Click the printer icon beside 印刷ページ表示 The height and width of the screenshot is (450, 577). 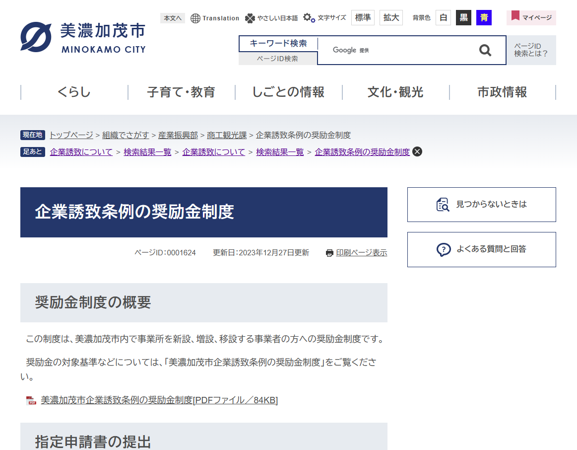click(329, 253)
